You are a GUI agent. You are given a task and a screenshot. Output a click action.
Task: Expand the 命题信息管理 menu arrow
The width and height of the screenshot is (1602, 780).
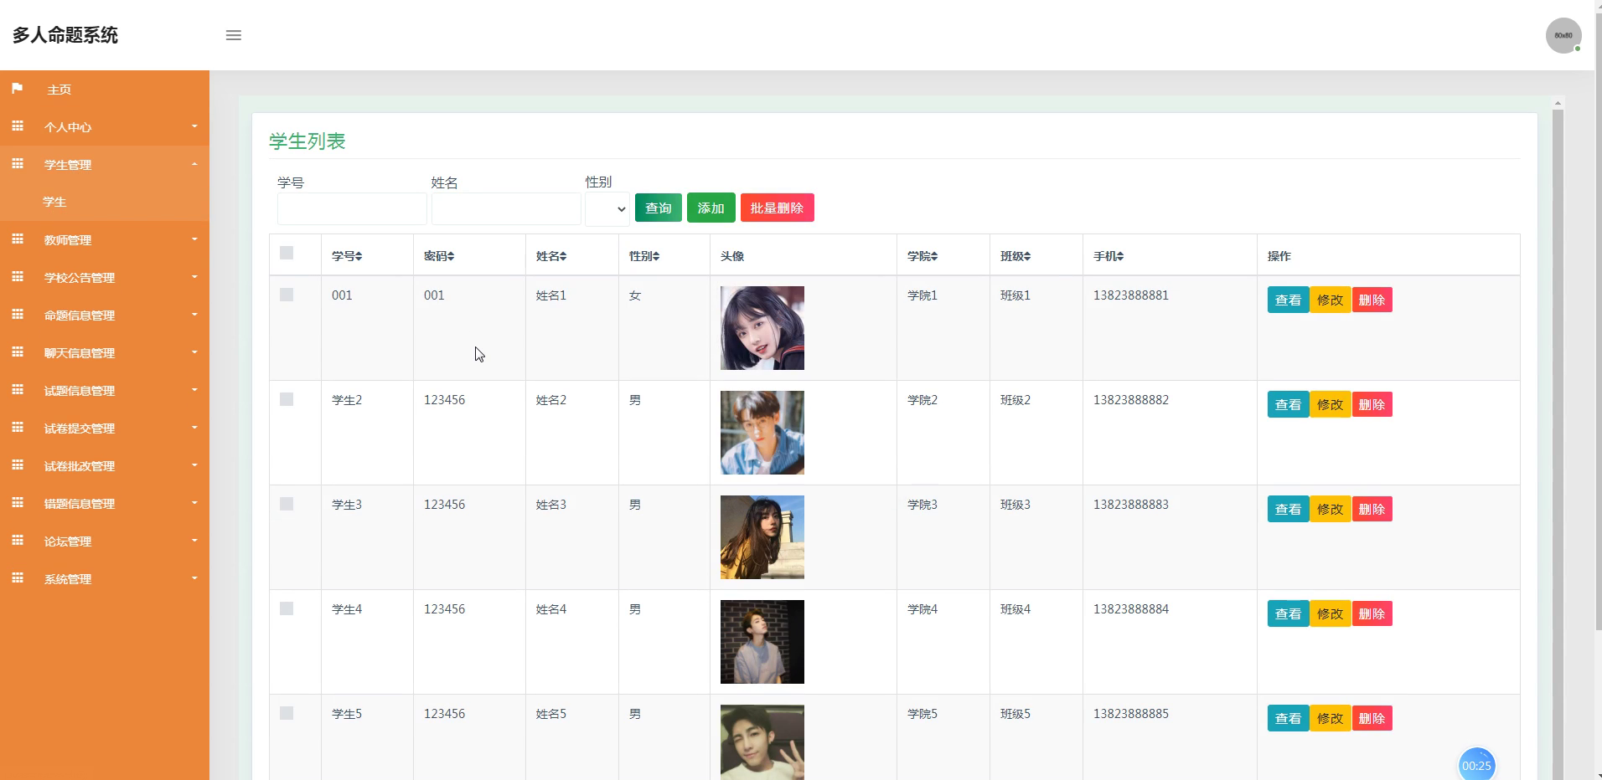pyautogui.click(x=194, y=315)
